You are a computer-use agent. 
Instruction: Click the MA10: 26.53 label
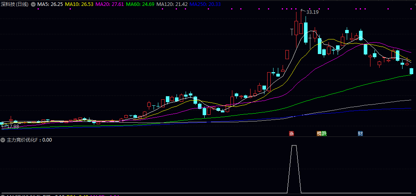(79, 4)
